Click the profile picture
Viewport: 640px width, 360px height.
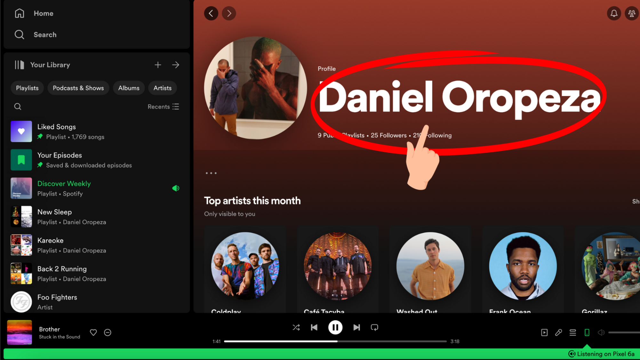[x=256, y=88]
